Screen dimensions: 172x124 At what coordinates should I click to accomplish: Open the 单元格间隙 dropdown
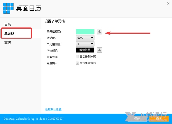(85, 44)
